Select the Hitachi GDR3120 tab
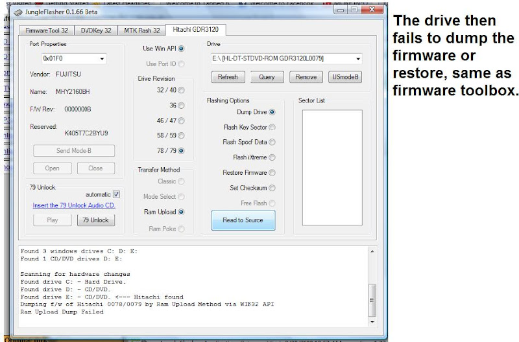The image size is (519, 342). [196, 29]
